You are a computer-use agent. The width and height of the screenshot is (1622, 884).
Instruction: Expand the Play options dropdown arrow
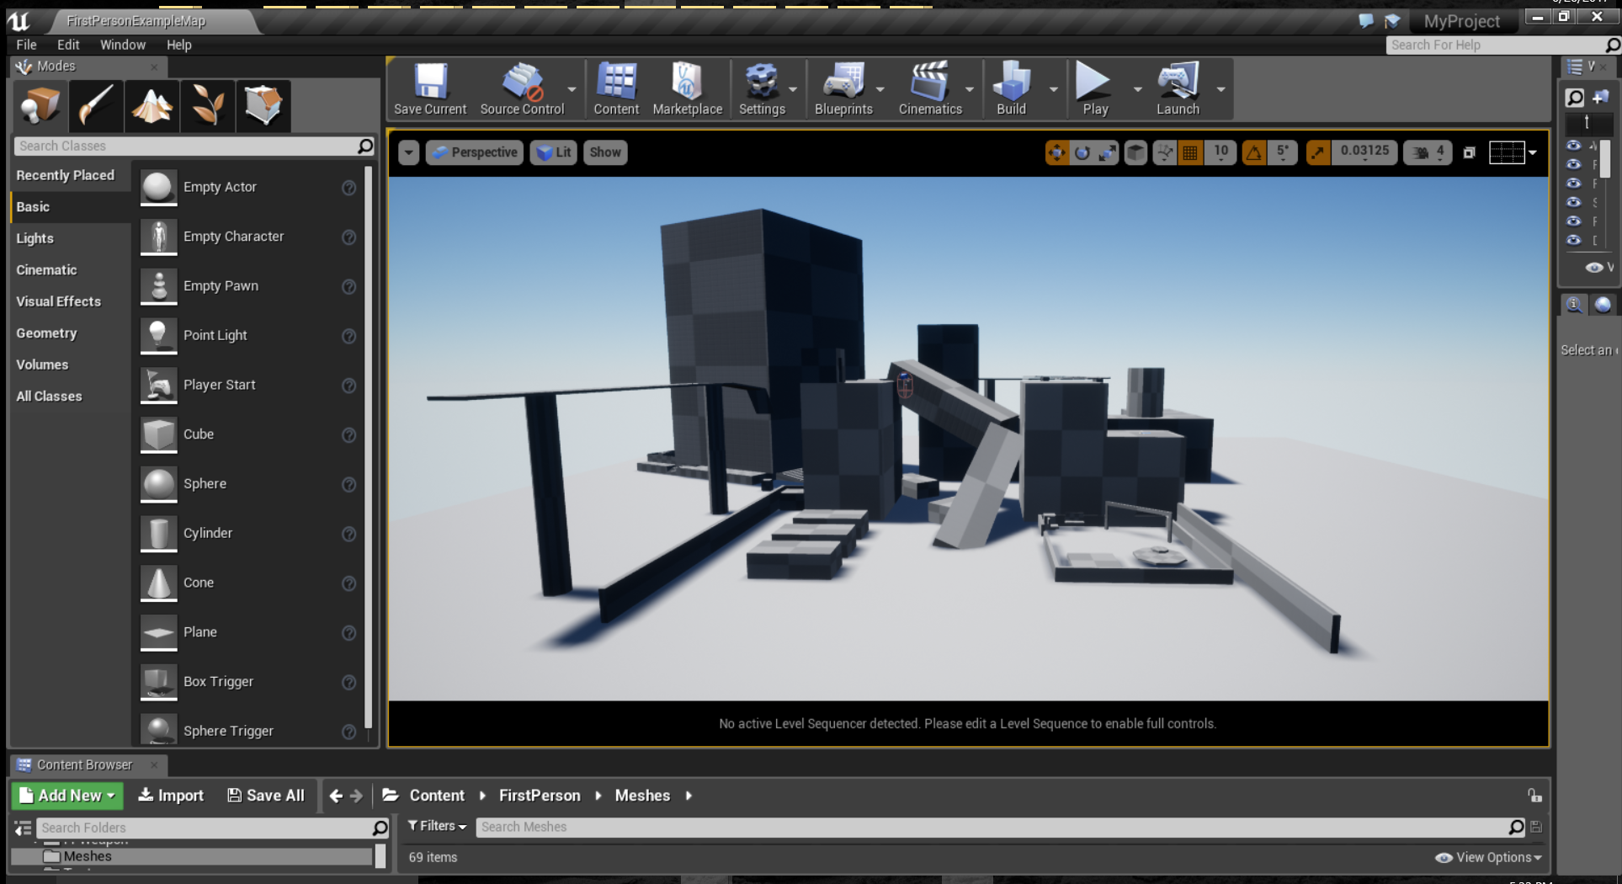[x=1137, y=89]
